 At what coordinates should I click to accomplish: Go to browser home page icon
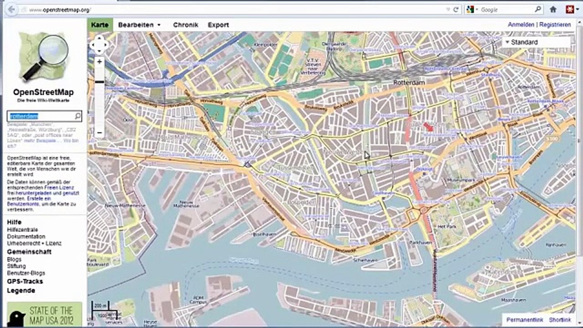(553, 9)
